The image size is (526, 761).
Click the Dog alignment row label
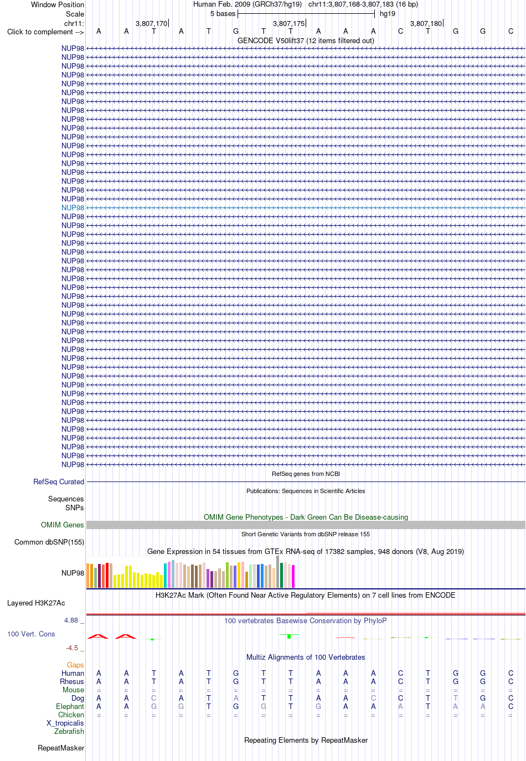[x=78, y=698]
